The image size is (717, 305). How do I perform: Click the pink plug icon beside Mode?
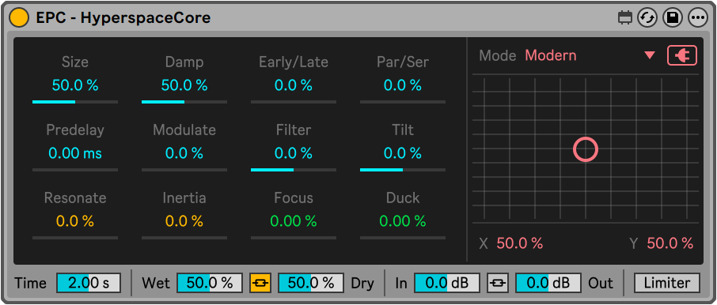682,55
